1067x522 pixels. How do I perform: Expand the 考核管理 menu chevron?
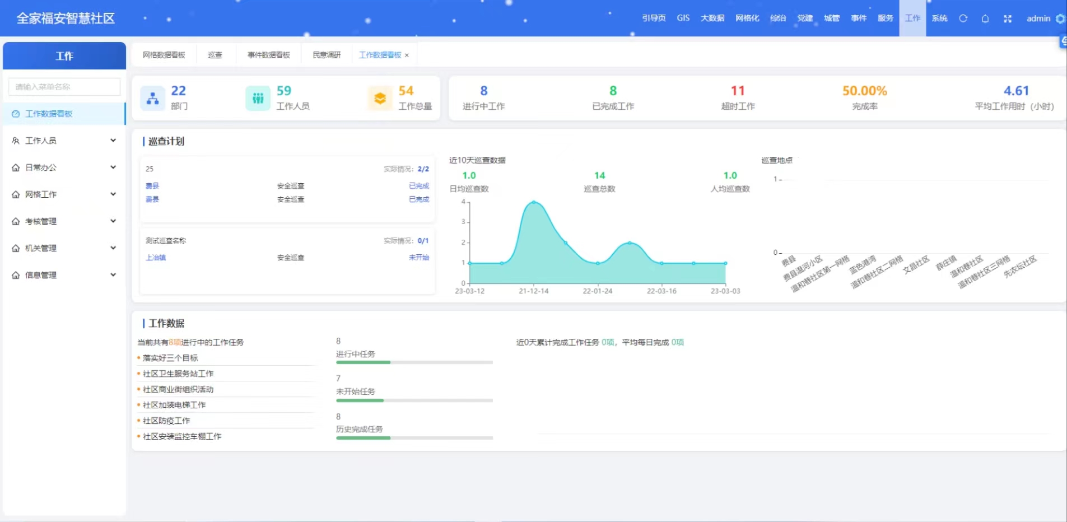[113, 221]
